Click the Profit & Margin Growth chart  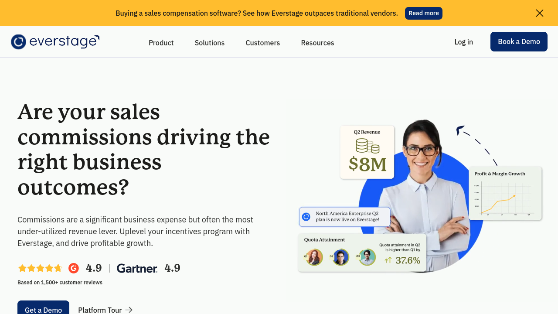pos(505,198)
